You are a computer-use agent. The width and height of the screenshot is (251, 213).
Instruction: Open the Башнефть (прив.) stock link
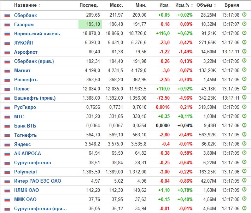coord(35,98)
